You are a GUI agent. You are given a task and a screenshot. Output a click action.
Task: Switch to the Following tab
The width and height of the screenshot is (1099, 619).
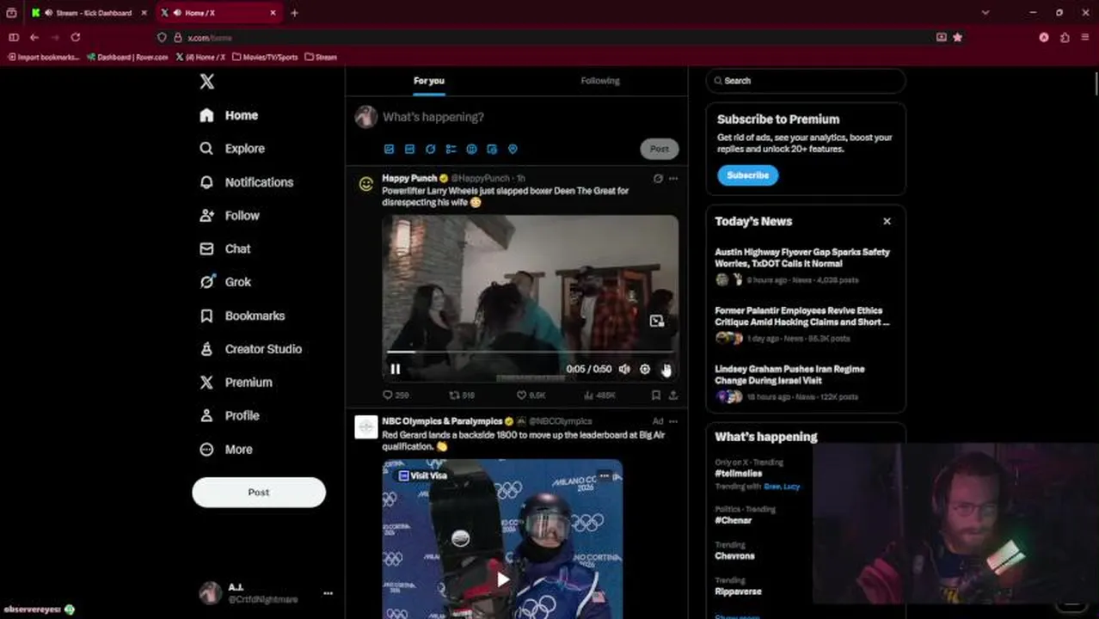click(600, 81)
